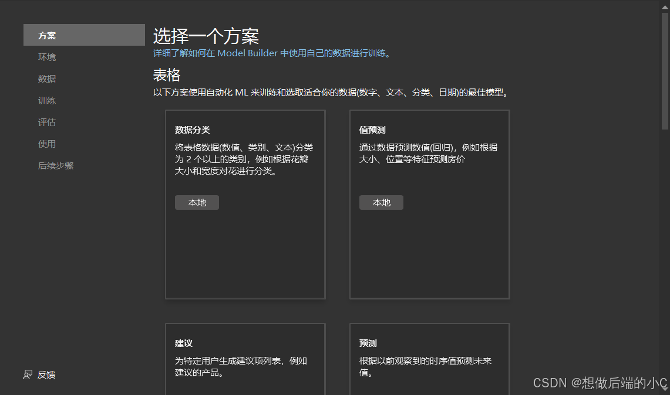Select the 值预测 scenario card title
The image size is (670, 395).
tap(372, 130)
